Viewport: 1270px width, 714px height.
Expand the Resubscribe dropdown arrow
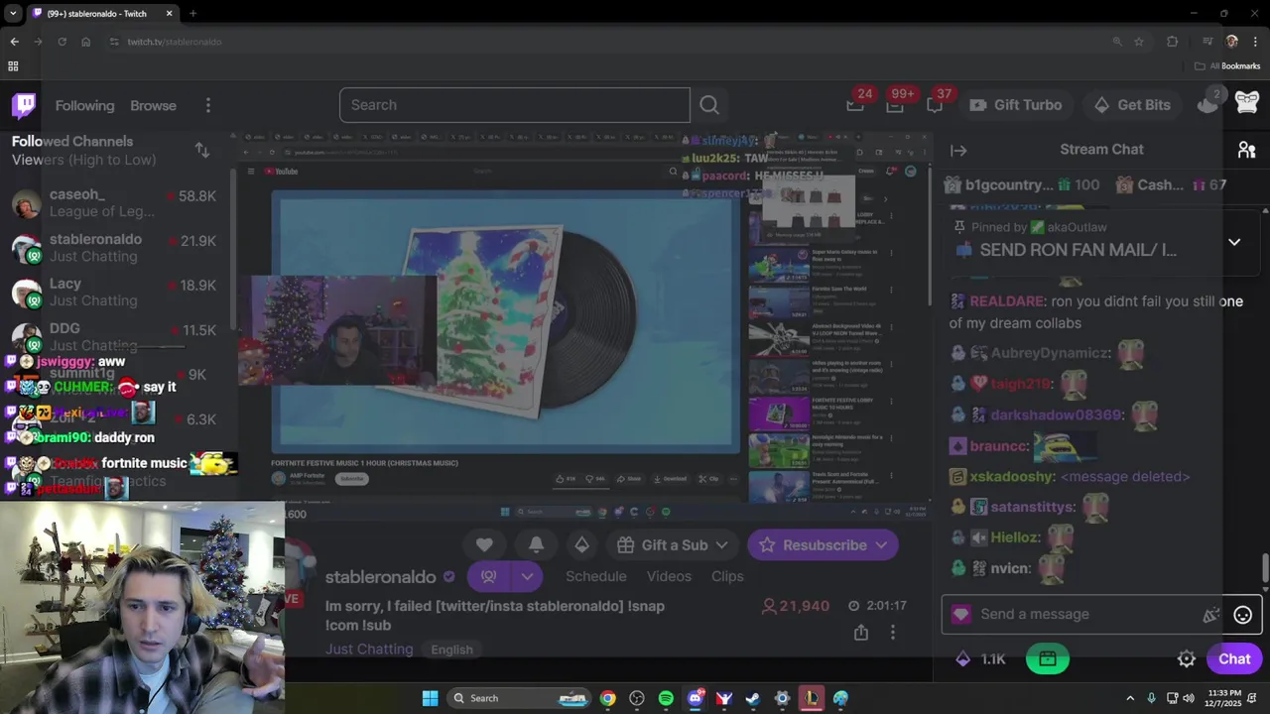click(x=881, y=544)
